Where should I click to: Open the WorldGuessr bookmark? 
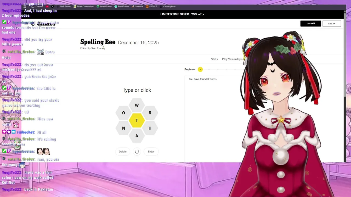(x=104, y=6)
